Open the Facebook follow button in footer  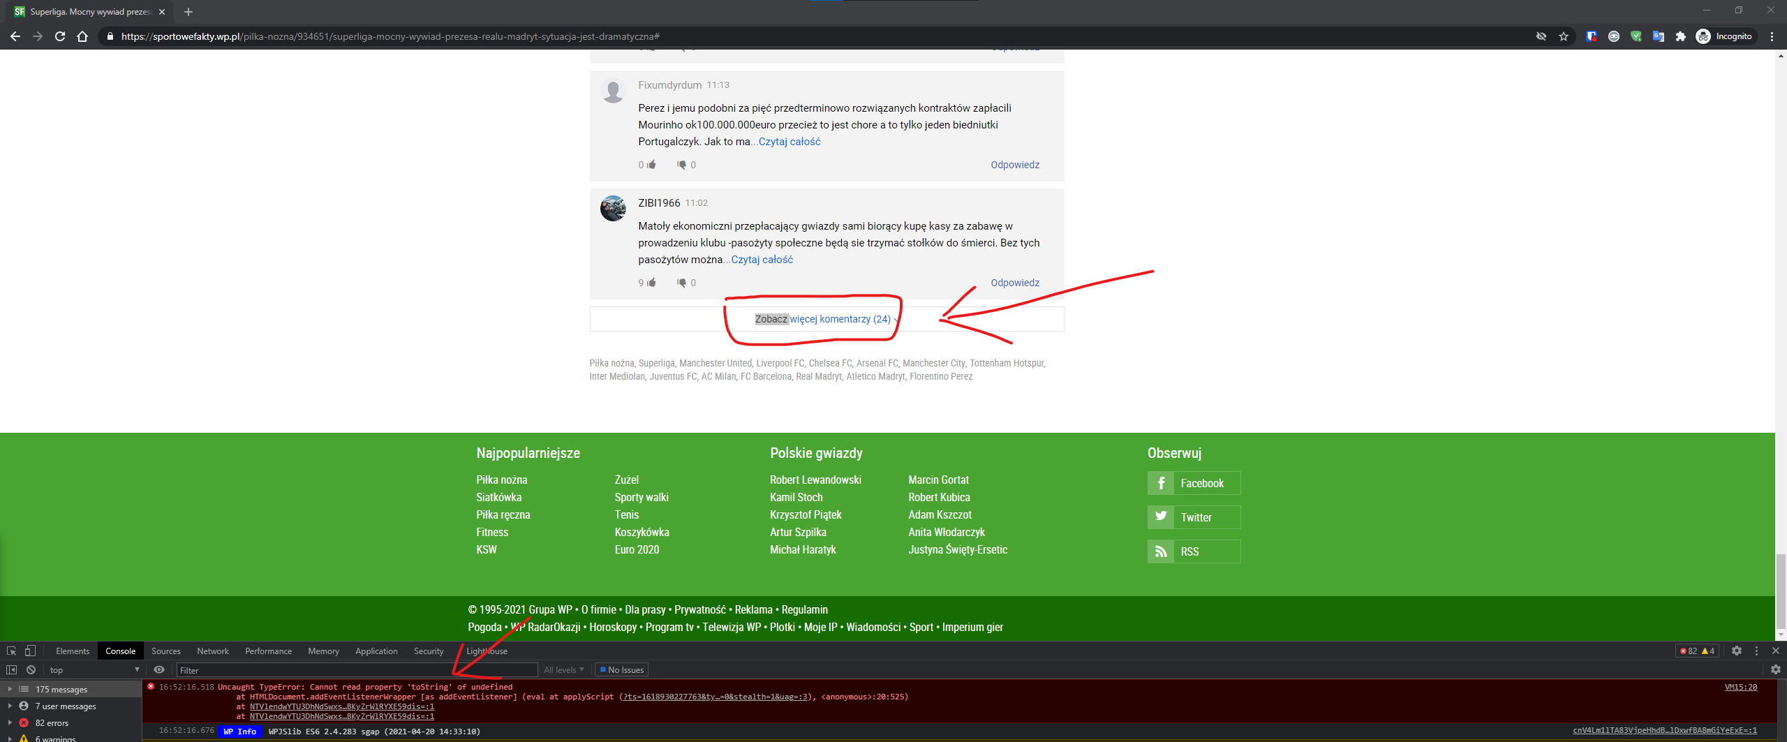(x=1194, y=483)
